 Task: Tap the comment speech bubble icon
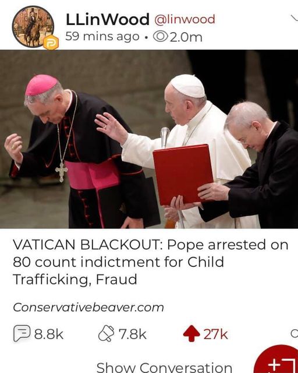pos(22,333)
